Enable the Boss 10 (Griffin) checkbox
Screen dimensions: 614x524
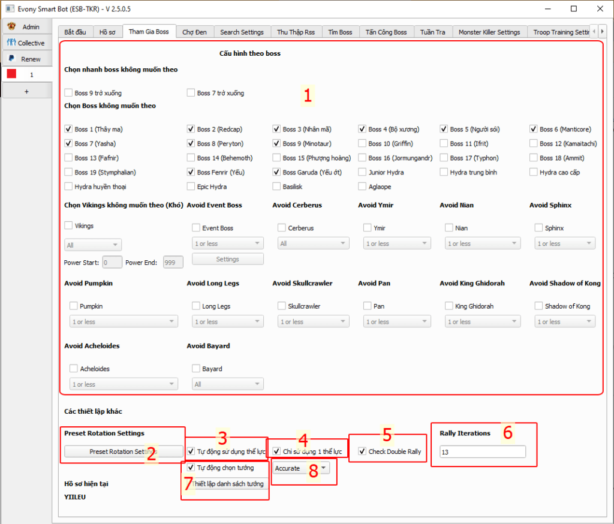point(363,144)
